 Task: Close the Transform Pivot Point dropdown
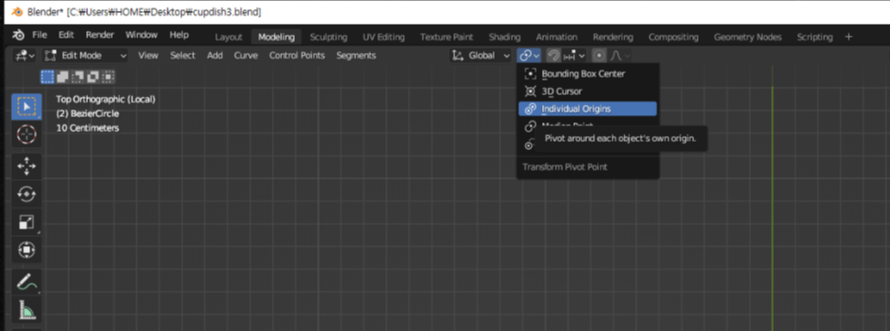click(x=528, y=56)
